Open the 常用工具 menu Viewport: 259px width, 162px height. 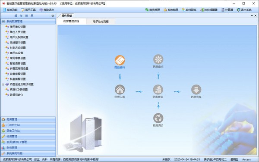(28, 10)
